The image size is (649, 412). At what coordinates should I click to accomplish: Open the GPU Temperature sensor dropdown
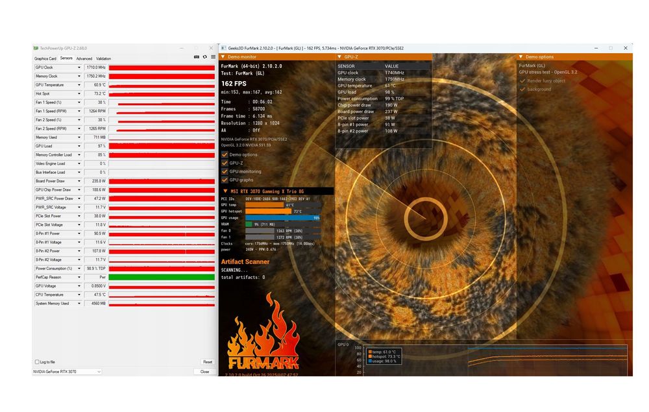click(79, 85)
